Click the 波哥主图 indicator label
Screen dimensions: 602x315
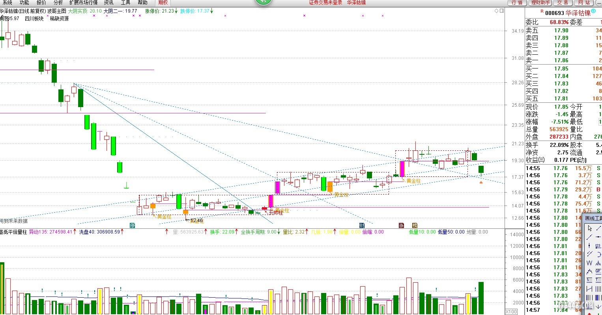(x=57, y=11)
